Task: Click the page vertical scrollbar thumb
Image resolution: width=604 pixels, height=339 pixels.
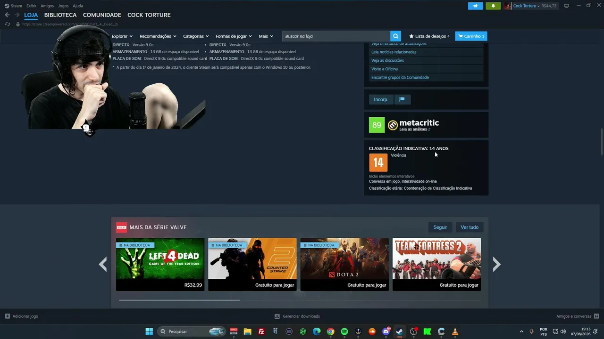Action: click(602, 141)
